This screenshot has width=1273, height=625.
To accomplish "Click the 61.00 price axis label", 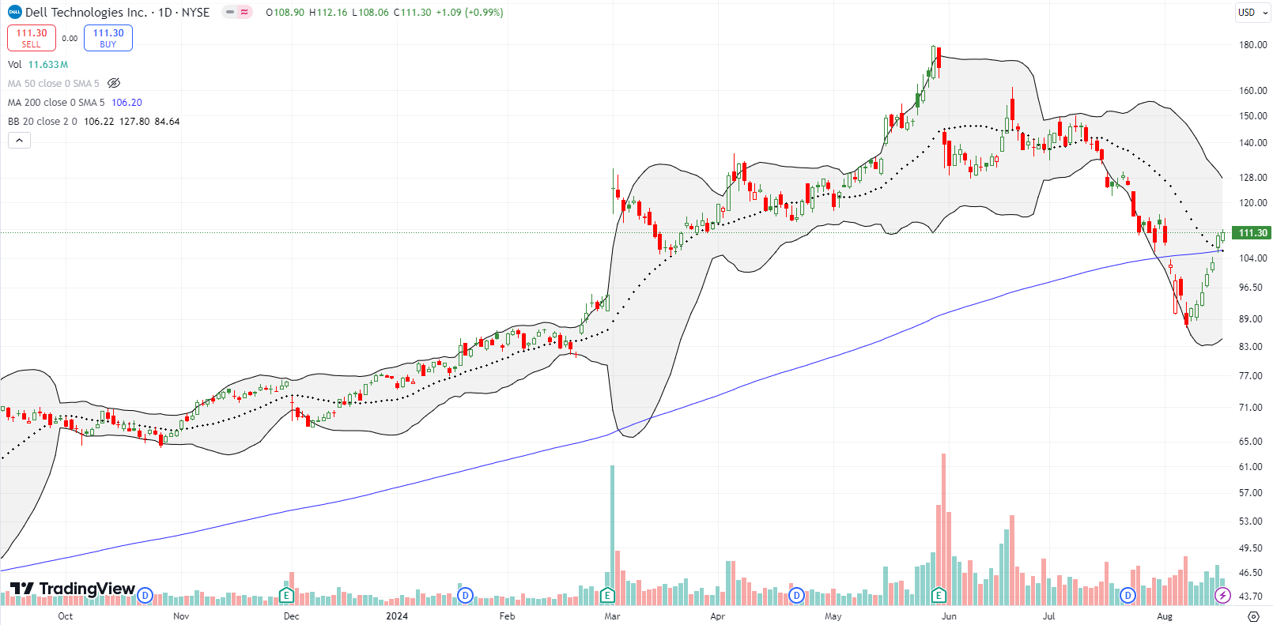I will [x=1251, y=467].
